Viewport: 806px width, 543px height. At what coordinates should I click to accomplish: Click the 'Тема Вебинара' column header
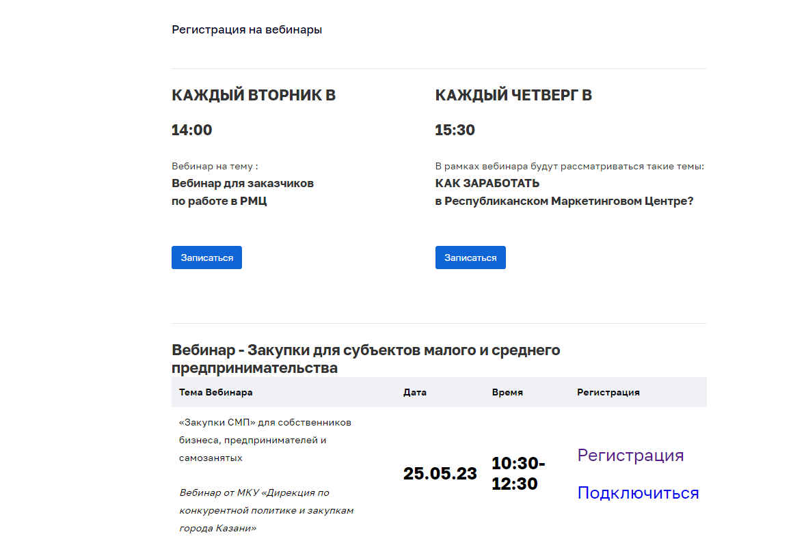(x=215, y=392)
